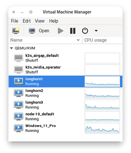Sort by the Name column header

pyautogui.click(x=45, y=40)
